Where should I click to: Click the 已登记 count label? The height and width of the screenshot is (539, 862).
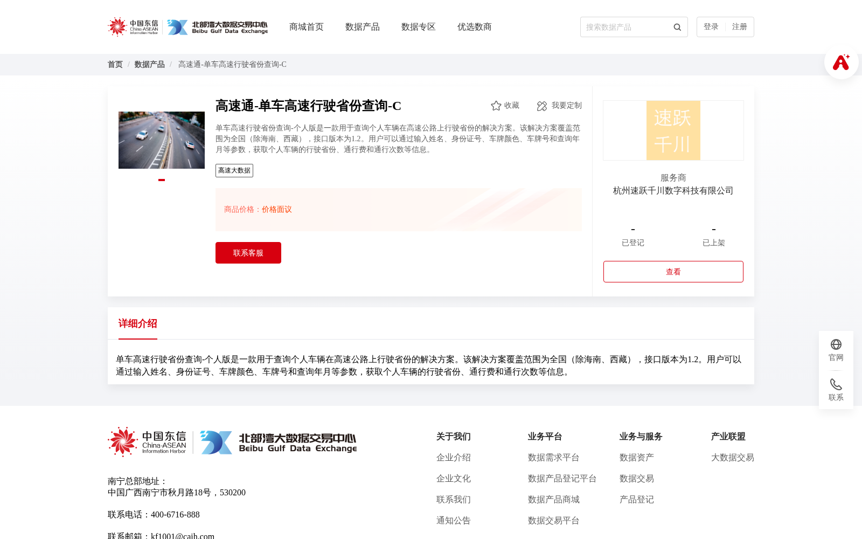tap(633, 243)
